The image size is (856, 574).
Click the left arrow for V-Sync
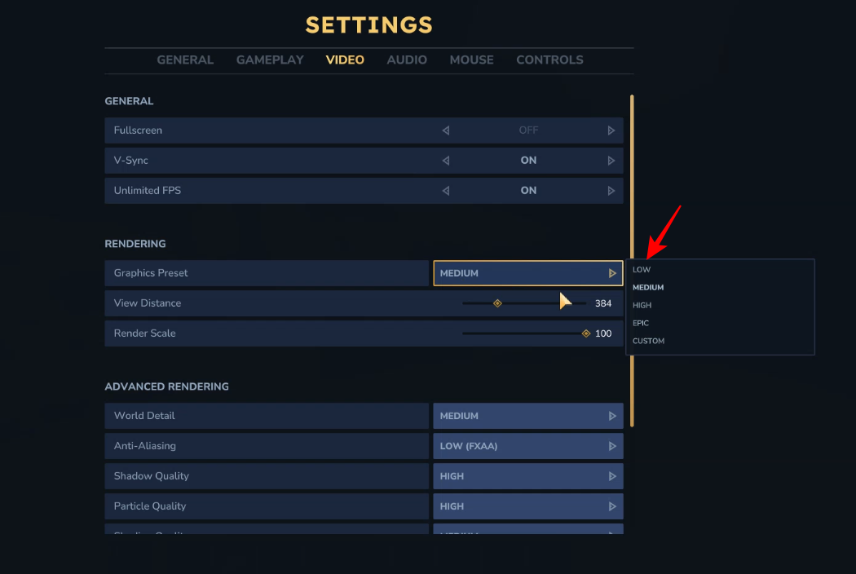click(446, 161)
